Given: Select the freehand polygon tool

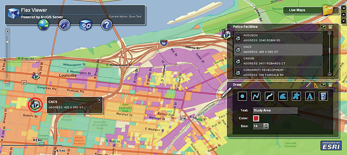Looking at the screenshot, I should [296, 96].
